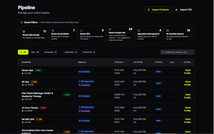Click the Search by name, city field
Image resolution: width=214 pixels, height=134 pixels.
(177, 52)
